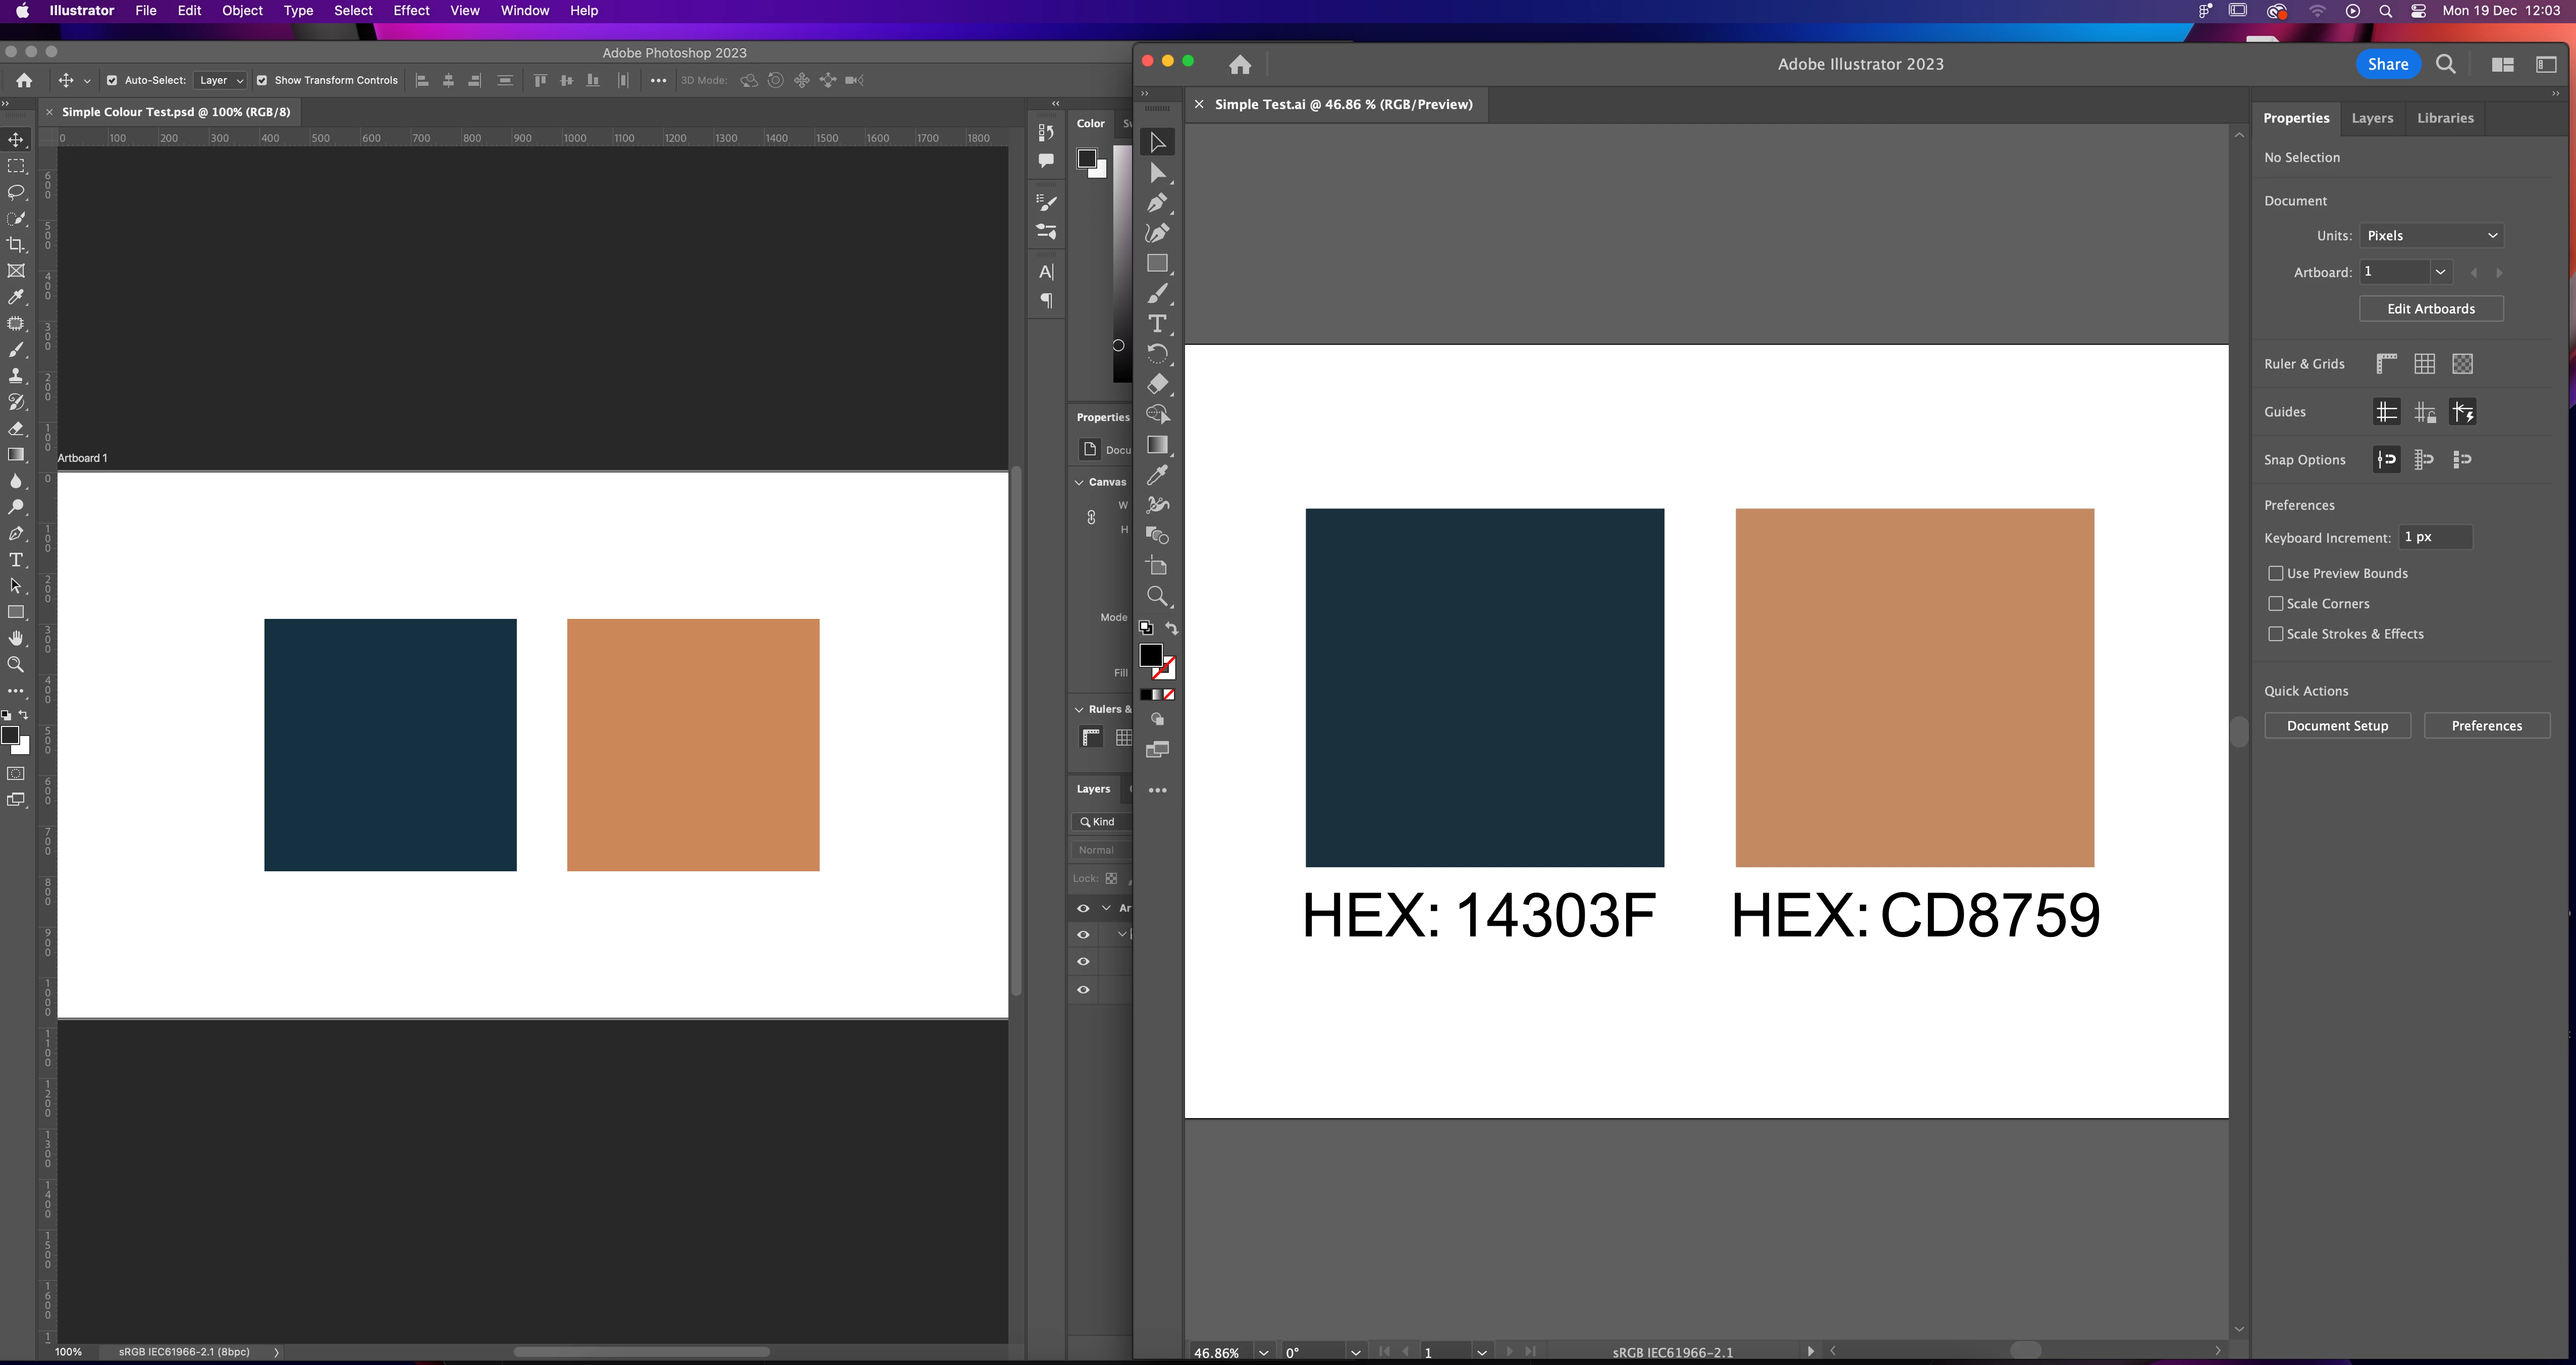Select the Lasso tool in Photoshop

pyautogui.click(x=16, y=192)
